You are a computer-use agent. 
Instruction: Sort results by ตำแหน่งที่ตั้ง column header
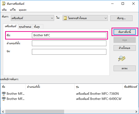click(50, 87)
